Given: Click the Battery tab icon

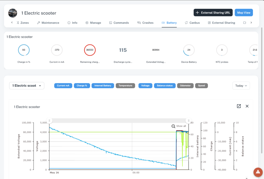Looking at the screenshot, I should point(163,23).
